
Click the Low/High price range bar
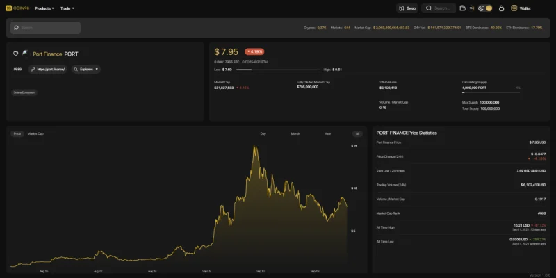tap(277, 69)
